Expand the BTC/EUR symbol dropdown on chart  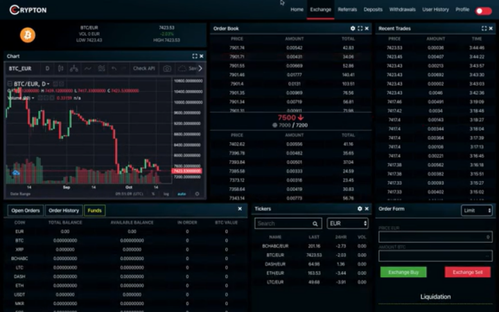click(x=46, y=84)
